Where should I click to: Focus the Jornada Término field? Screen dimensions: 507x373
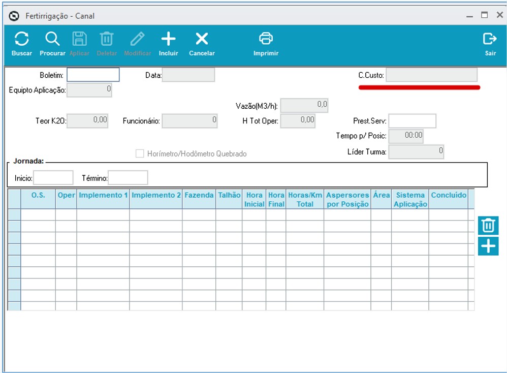click(128, 177)
